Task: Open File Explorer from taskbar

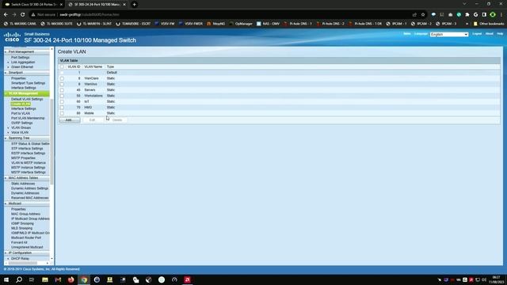Action: coord(45,279)
